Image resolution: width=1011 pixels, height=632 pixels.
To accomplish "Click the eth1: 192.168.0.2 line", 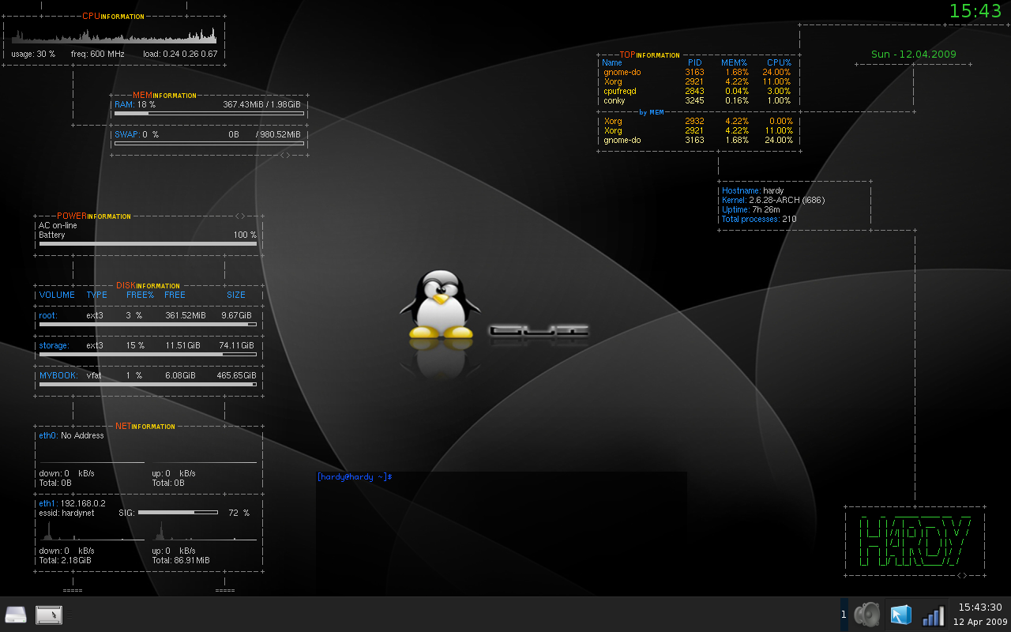I will tap(72, 503).
